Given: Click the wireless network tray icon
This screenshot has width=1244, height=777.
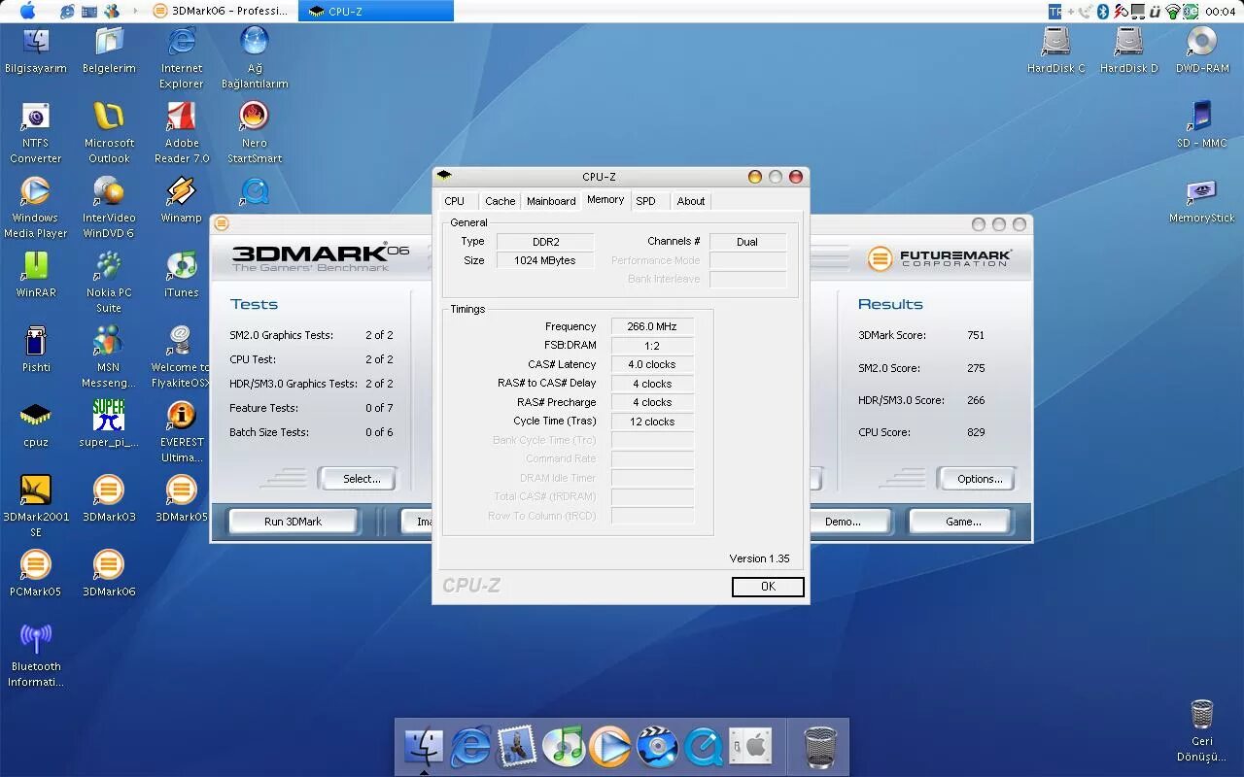Looking at the screenshot, I should [1173, 11].
